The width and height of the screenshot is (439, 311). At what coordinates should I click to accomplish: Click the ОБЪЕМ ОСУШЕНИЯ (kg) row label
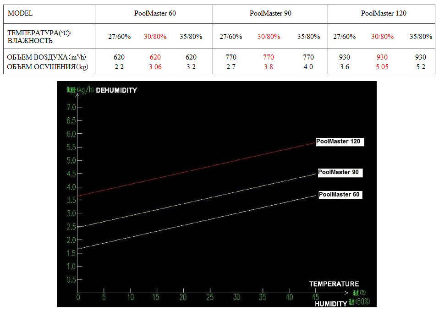coord(48,66)
